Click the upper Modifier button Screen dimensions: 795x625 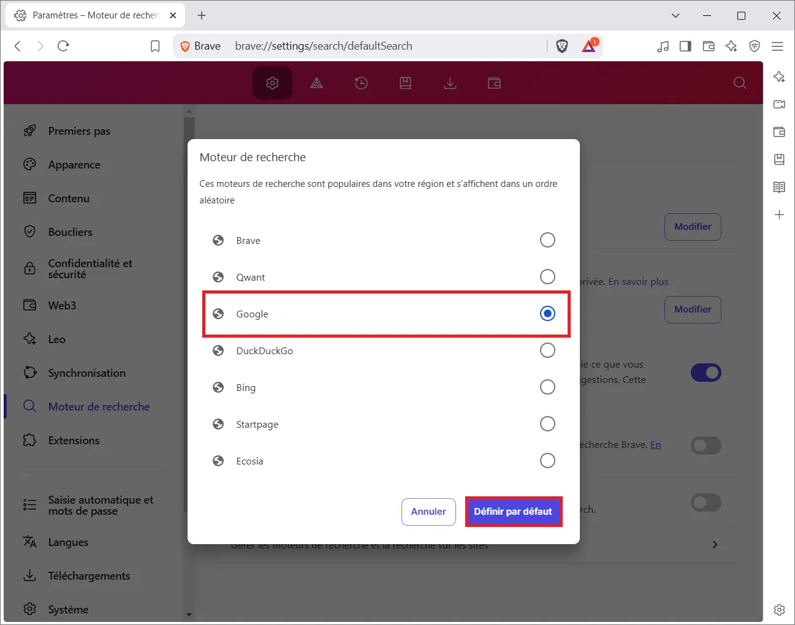click(x=693, y=227)
